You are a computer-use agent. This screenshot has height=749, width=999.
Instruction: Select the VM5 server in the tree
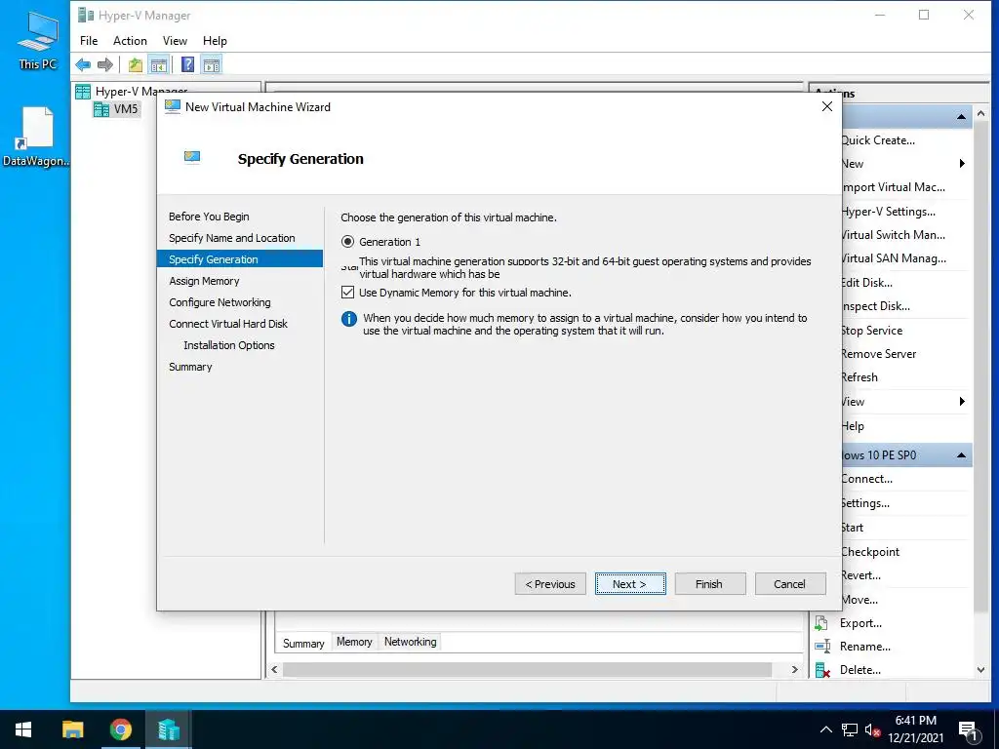(116, 109)
